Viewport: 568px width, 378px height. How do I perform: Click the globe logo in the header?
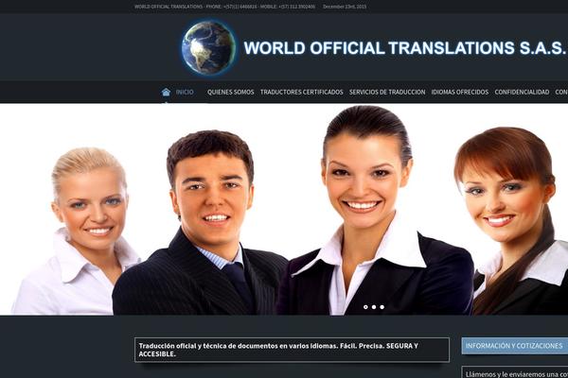tap(208, 47)
